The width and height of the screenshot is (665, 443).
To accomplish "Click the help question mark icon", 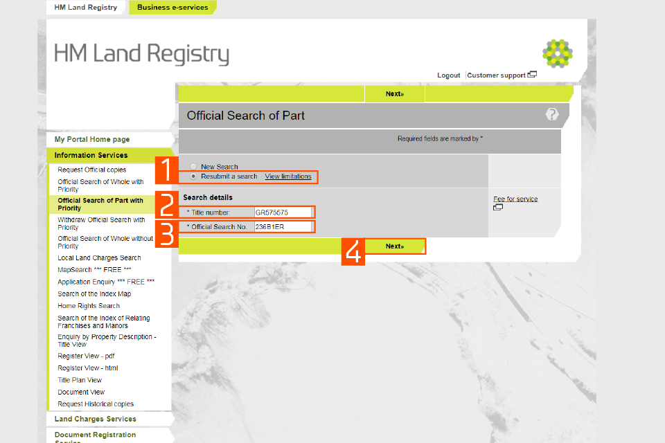I will tap(551, 115).
